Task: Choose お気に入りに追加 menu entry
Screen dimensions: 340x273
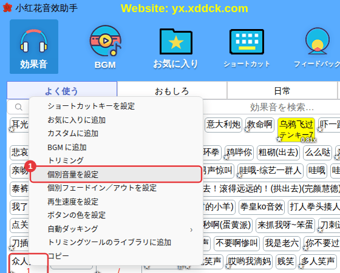Action: point(116,120)
